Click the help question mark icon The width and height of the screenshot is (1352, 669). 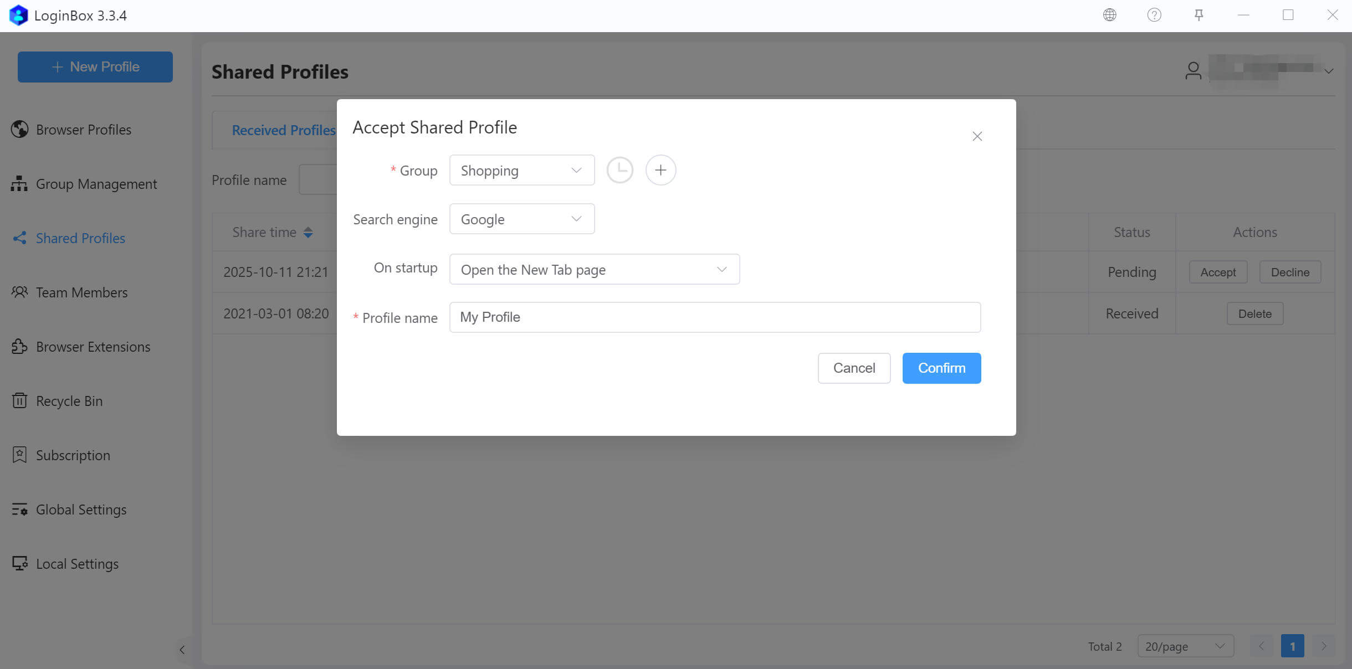click(x=1154, y=15)
